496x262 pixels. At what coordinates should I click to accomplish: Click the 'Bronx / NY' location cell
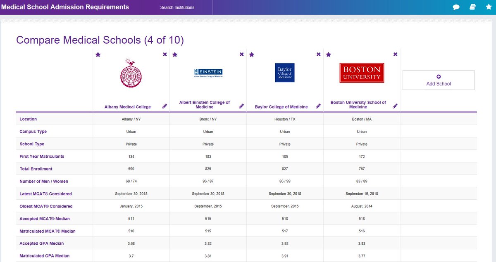[x=208, y=119]
